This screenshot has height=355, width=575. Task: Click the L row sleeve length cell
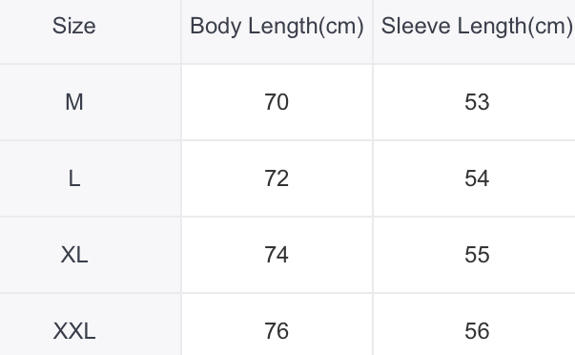coord(474,178)
